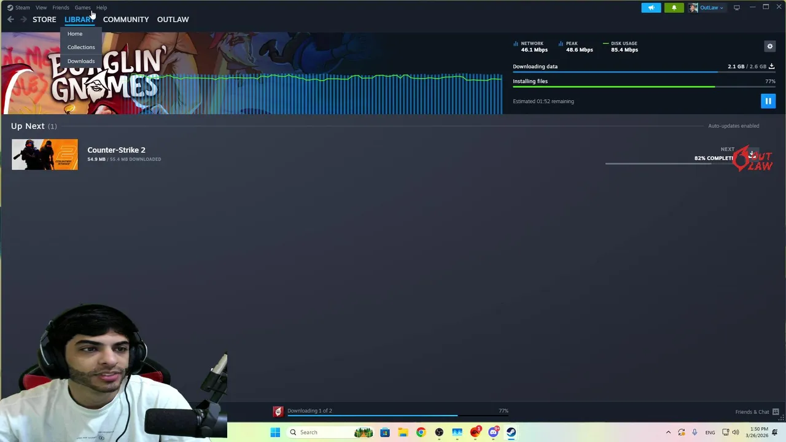The width and height of the screenshot is (786, 442).
Task: Click the ENG language indicator
Action: [x=710, y=432]
